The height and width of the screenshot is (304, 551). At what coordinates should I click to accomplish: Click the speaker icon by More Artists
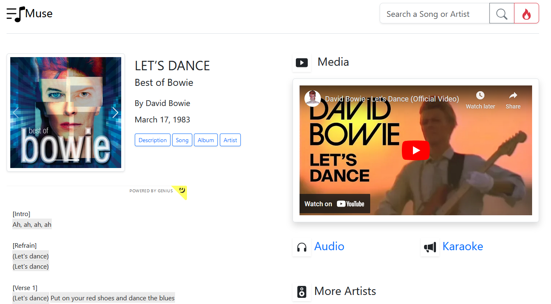pos(302,292)
